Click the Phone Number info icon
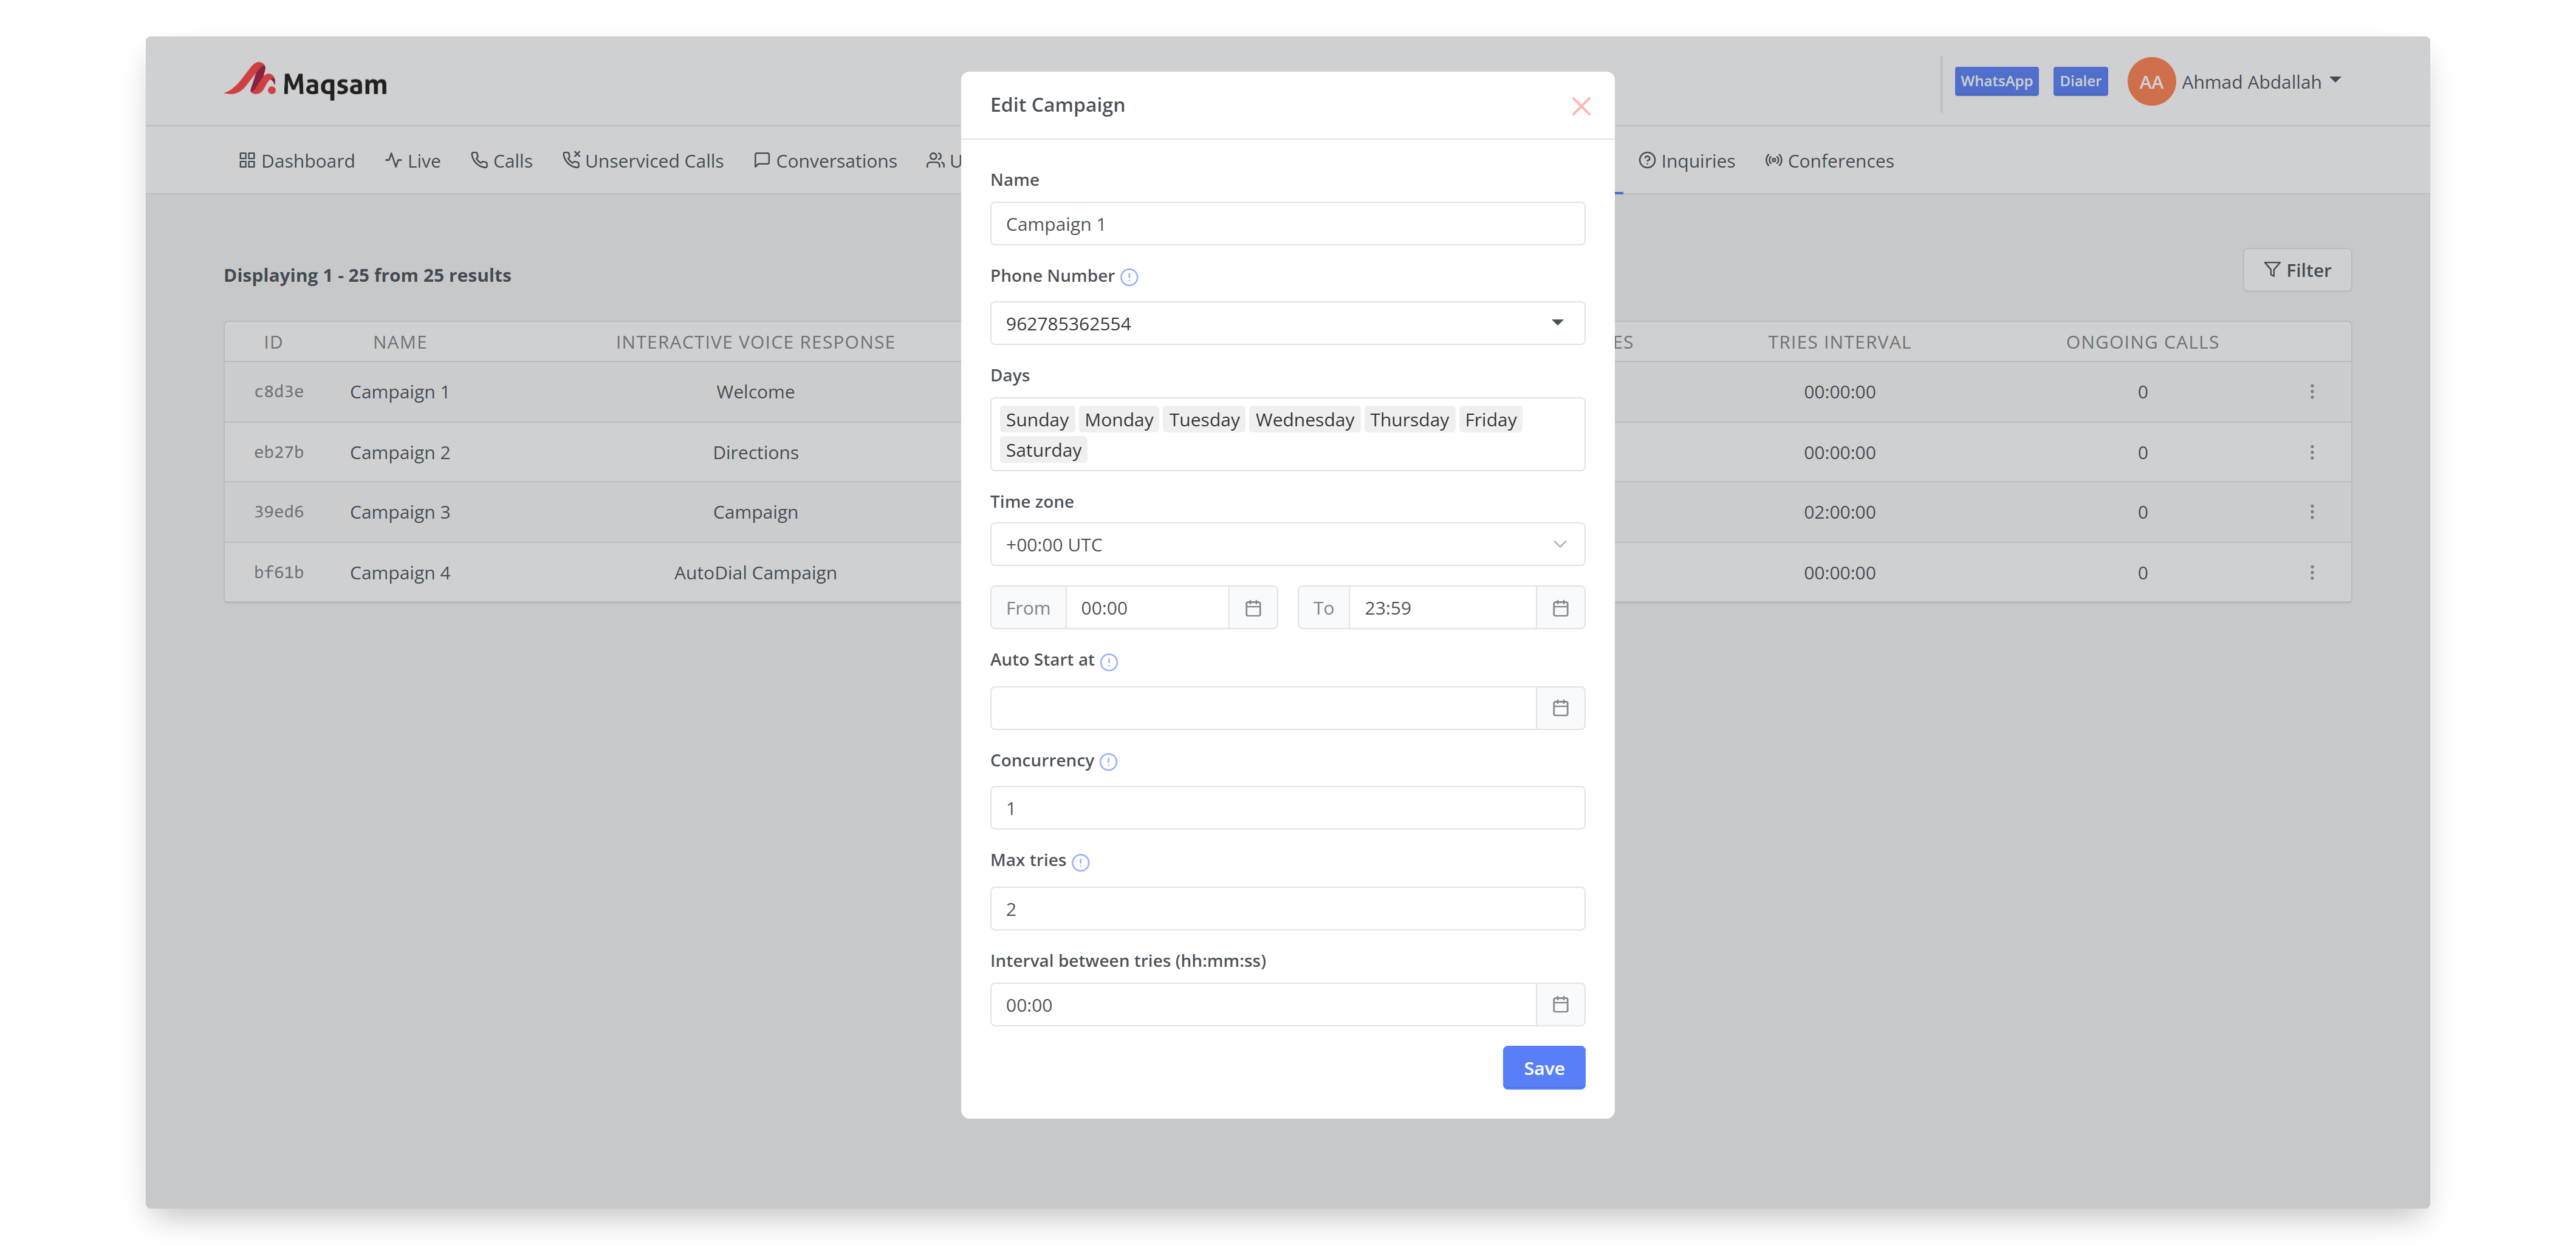This screenshot has width=2576, height=1245. coord(1129,277)
